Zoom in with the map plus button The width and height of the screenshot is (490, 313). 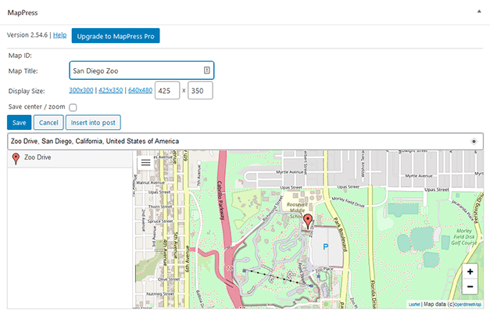(x=469, y=272)
